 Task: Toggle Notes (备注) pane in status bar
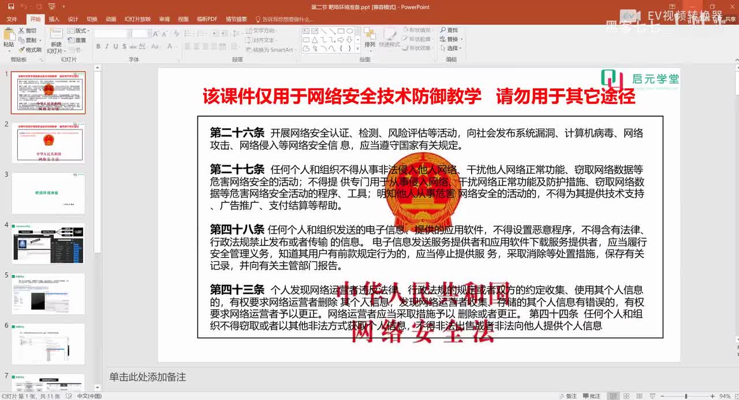point(568,396)
